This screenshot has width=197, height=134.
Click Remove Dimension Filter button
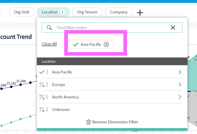pos(112,122)
